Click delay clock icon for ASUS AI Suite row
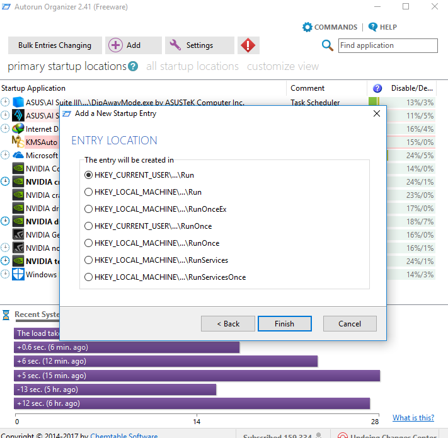 click(5, 115)
